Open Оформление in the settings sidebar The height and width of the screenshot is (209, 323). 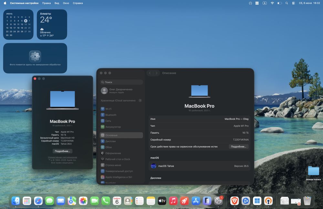pos(121,153)
